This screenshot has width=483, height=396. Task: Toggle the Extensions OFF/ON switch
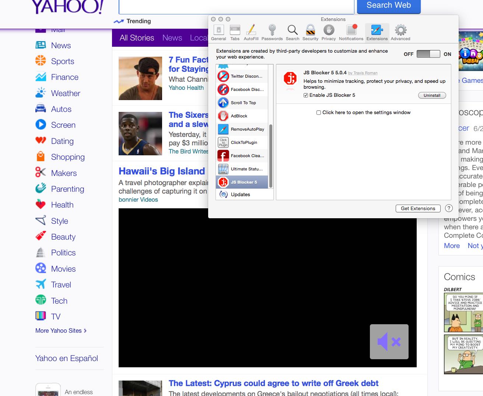coord(428,54)
